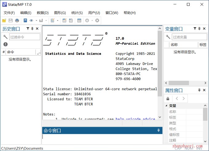
Task: Open the 文件(F) menu
Action: click(x=9, y=13)
